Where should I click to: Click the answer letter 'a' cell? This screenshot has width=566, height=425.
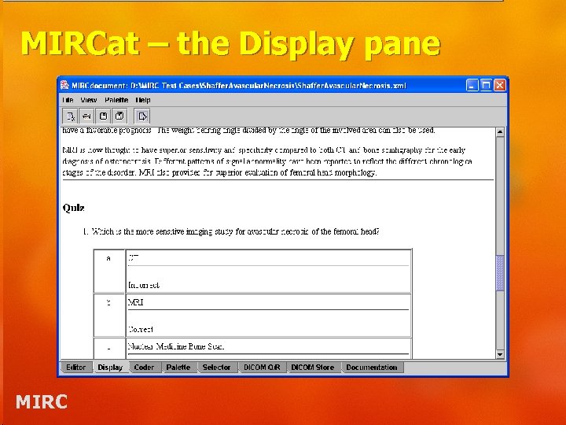coord(109,271)
